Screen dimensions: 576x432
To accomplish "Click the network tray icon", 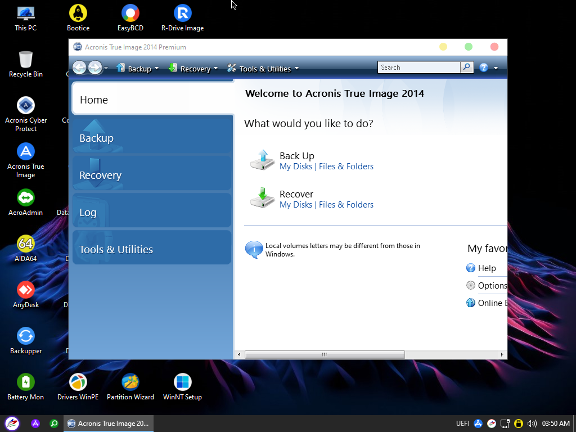I will tap(505, 424).
